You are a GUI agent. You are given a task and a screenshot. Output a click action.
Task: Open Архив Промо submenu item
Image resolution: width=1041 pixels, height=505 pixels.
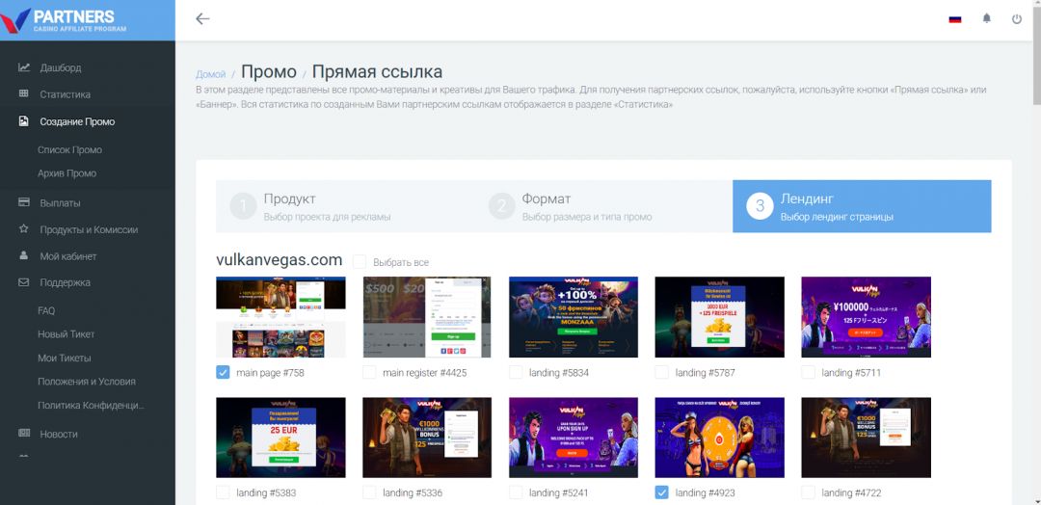coord(67,173)
